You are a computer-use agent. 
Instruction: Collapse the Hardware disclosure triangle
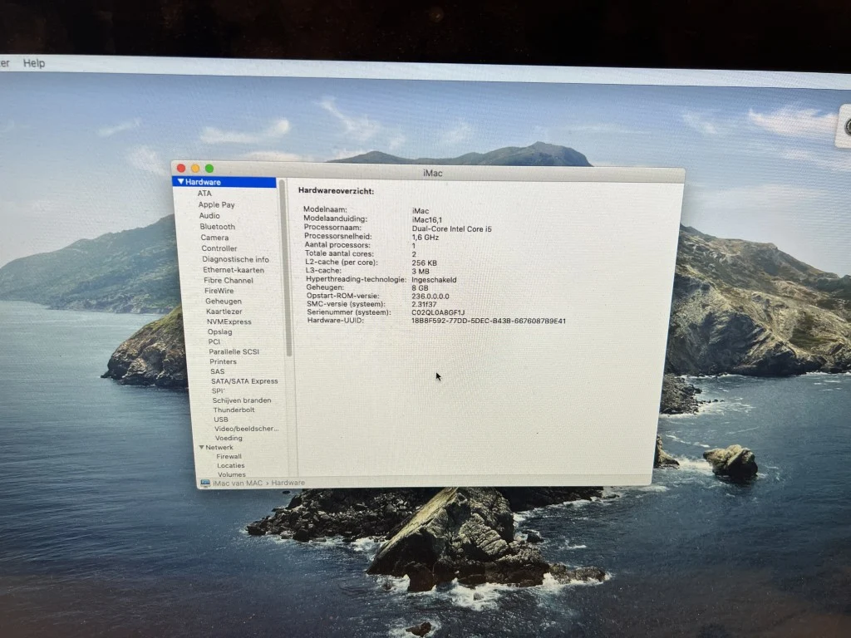click(x=180, y=182)
